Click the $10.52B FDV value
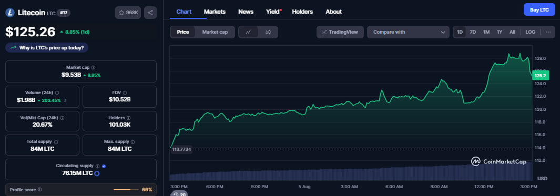Viewport: 560px width, 196px height. (120, 100)
